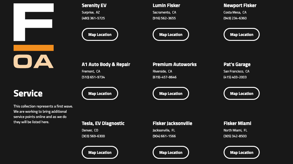Click Tesla, EV Diagnostic phone number
Screen dimensions: 293x164
[x=93, y=136]
